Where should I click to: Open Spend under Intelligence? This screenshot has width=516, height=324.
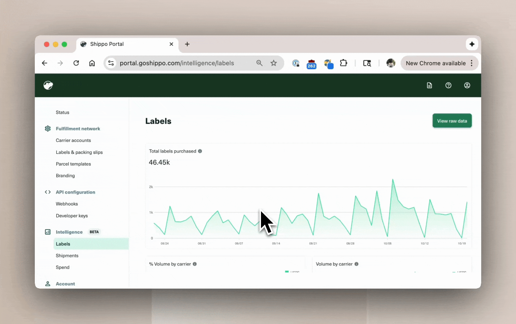coord(62,267)
